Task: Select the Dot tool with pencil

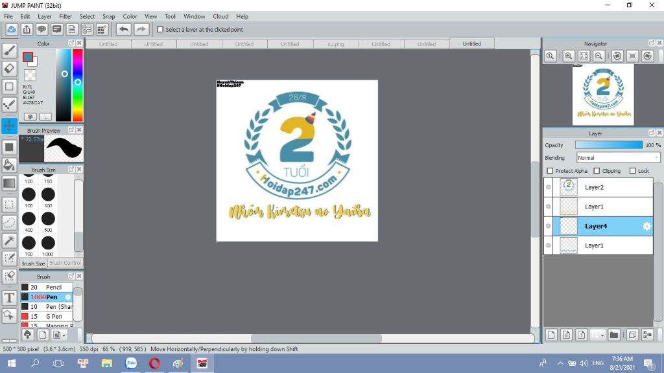Action: (x=9, y=104)
